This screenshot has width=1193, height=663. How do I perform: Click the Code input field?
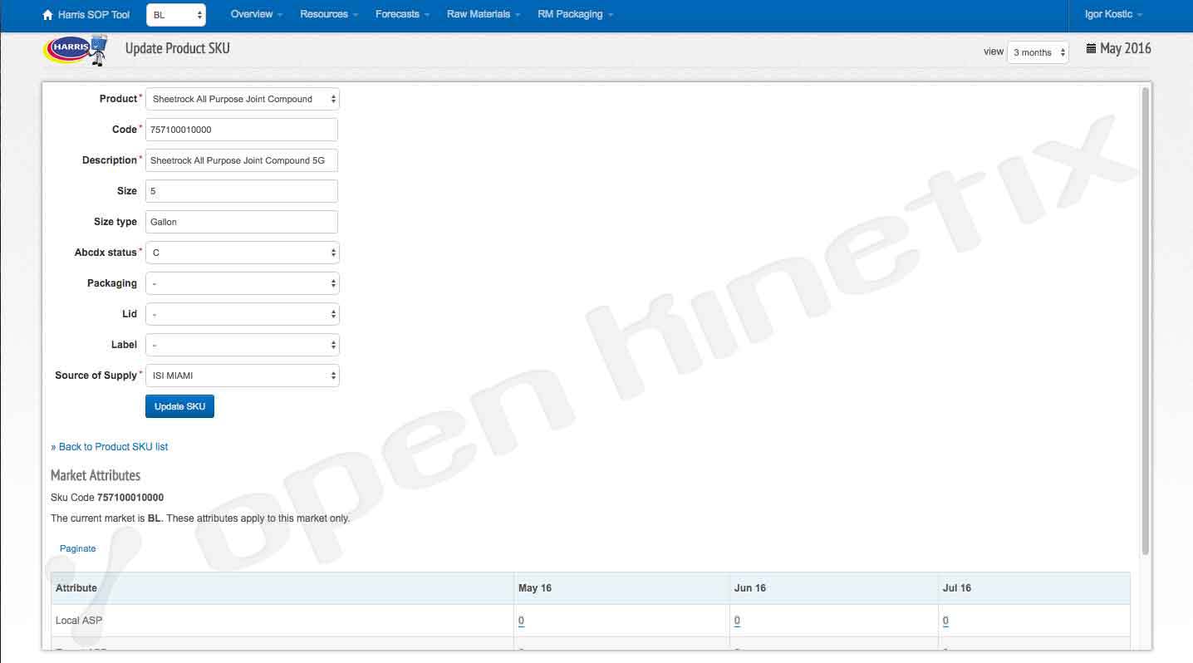point(242,130)
